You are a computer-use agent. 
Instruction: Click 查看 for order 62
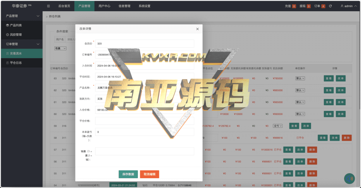click(x=329, y=90)
